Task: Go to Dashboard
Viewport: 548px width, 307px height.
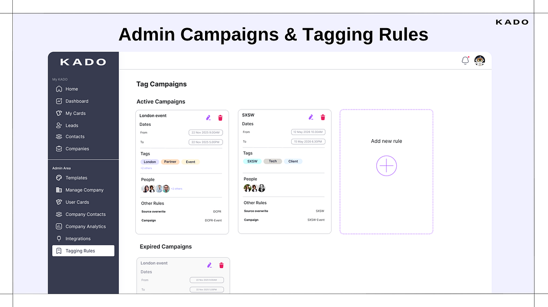Action: pos(77,101)
